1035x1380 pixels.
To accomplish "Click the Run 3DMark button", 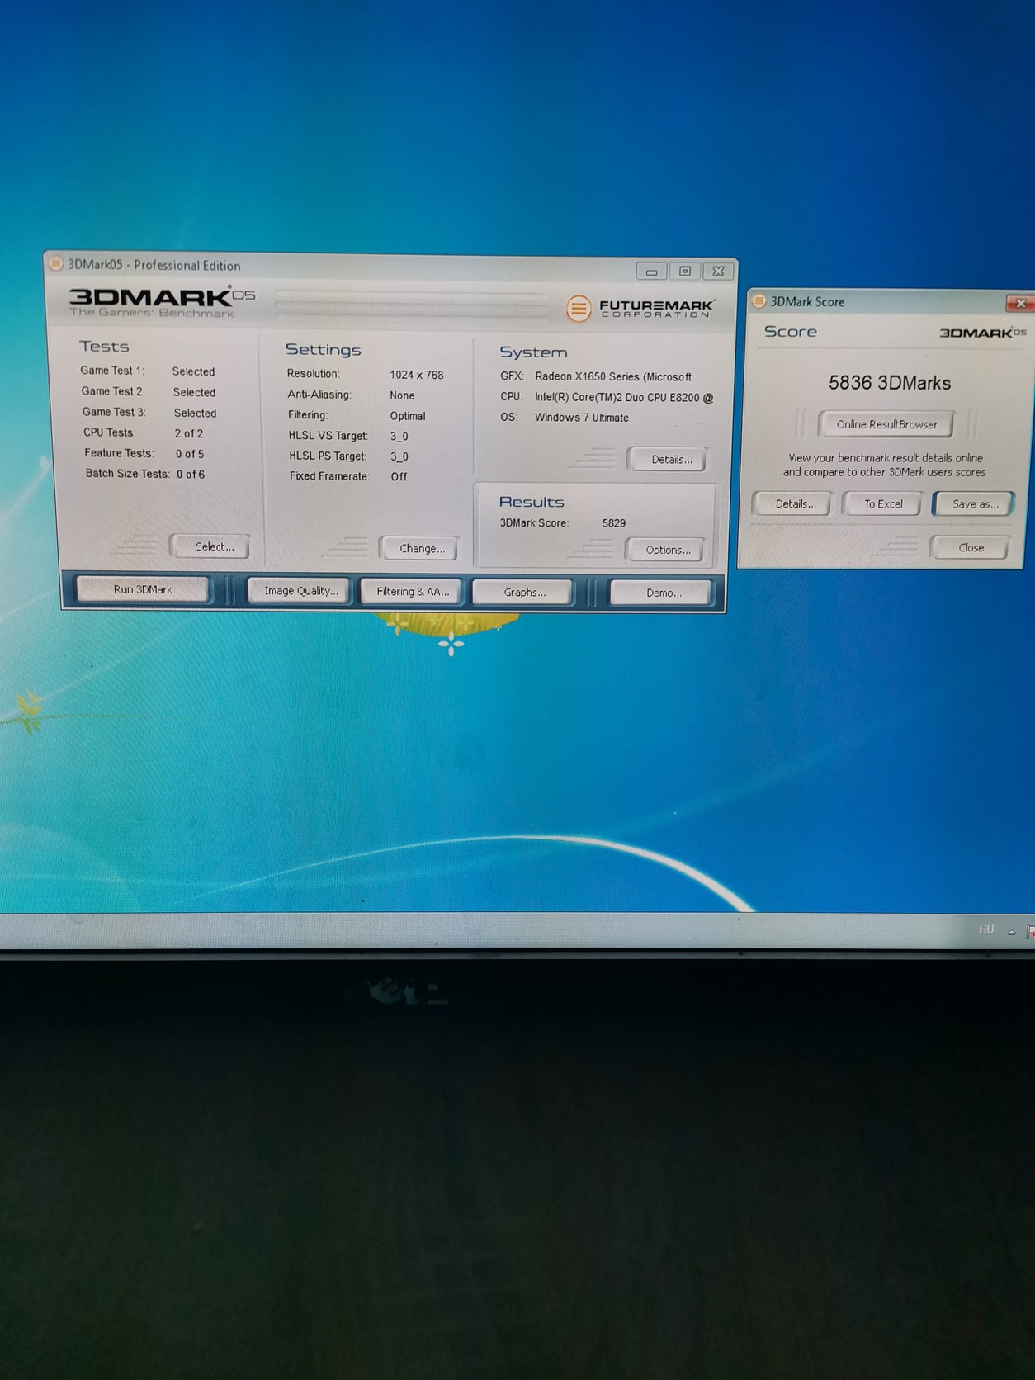I will point(143,589).
